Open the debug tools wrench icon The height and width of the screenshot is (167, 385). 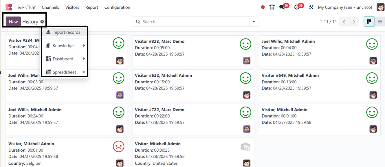point(311,7)
